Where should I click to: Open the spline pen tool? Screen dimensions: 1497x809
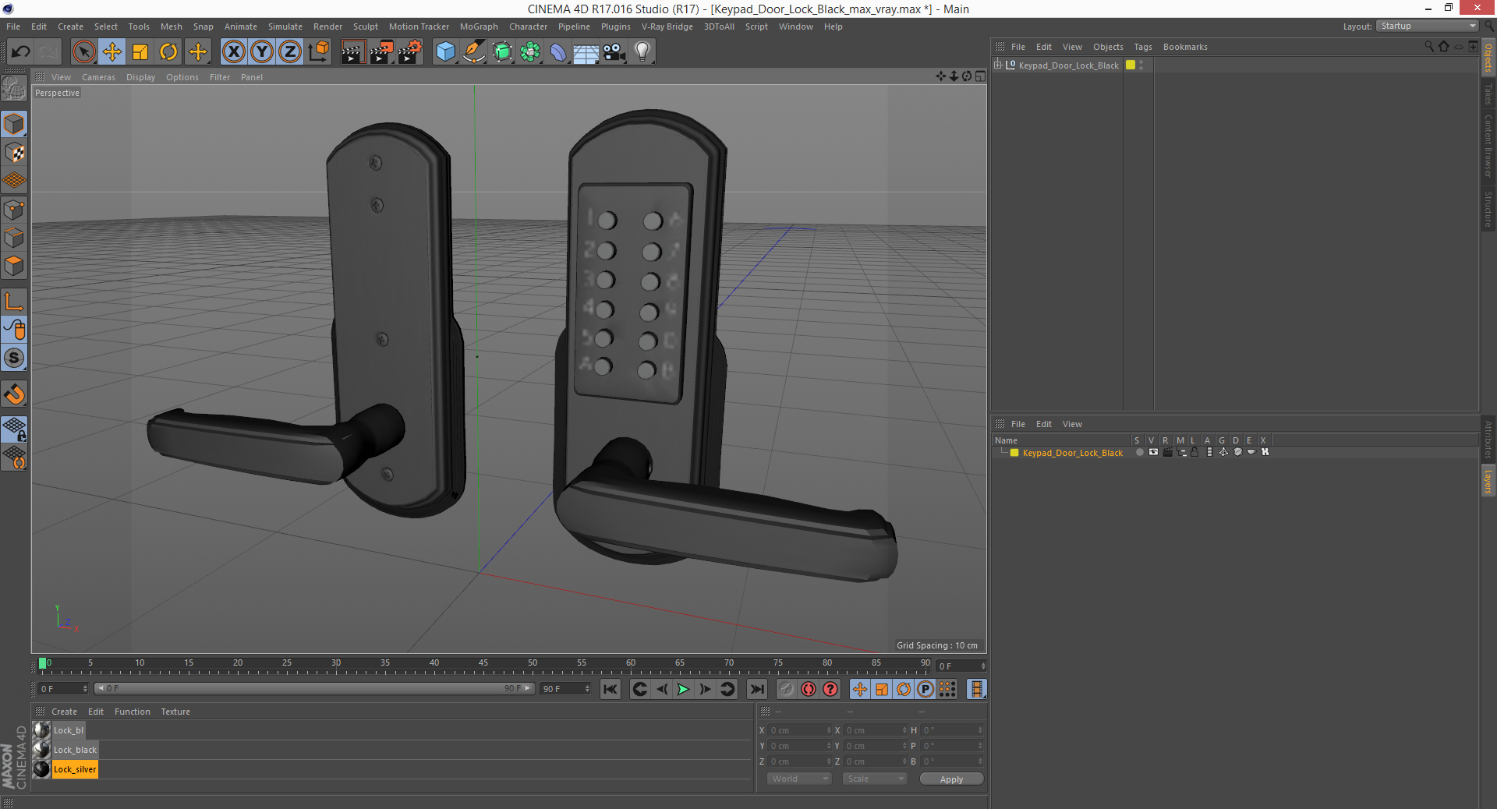473,52
